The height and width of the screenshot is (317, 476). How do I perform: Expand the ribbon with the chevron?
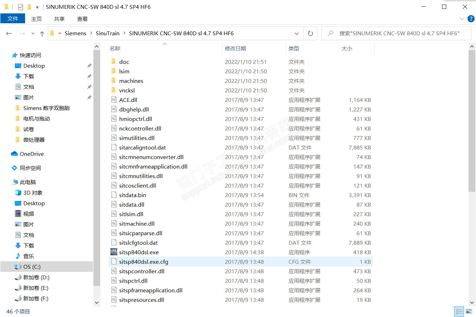click(x=462, y=19)
